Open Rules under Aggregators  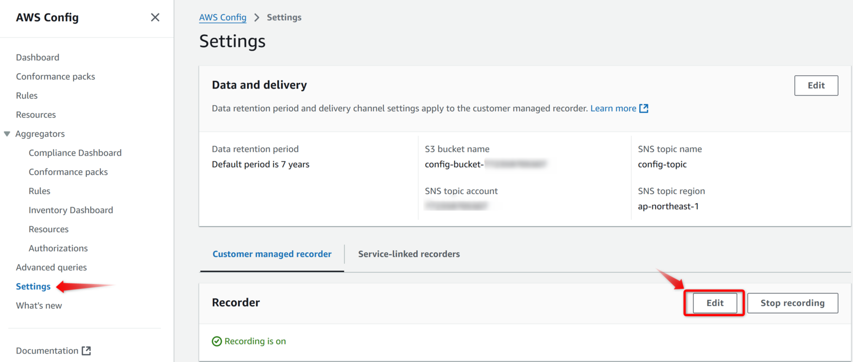pos(39,191)
